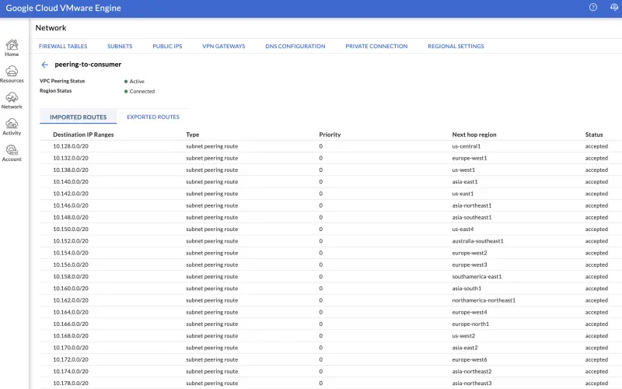Click the northamerica-northeast1 next hop region

[x=484, y=300]
